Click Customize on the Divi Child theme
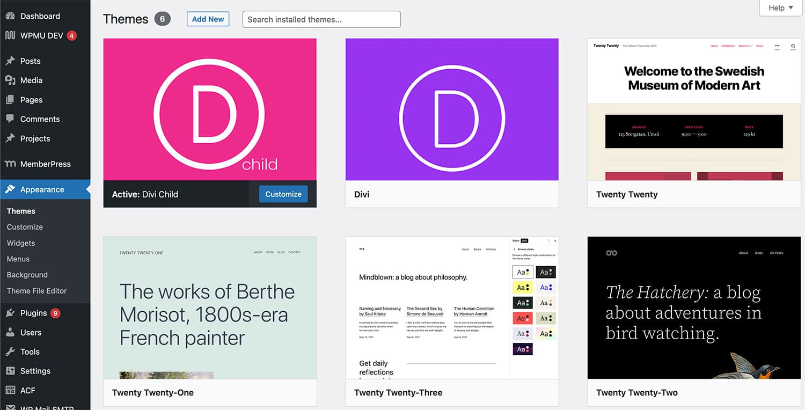The image size is (805, 410). tap(283, 194)
